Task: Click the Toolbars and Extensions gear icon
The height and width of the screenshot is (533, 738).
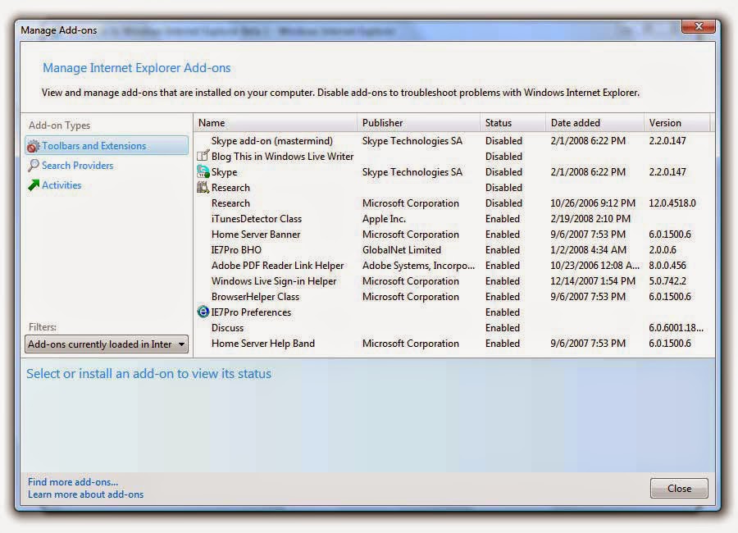Action: [33, 146]
